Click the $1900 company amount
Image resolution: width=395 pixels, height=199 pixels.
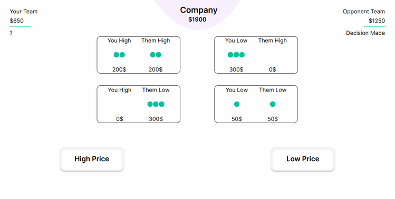coord(197,19)
